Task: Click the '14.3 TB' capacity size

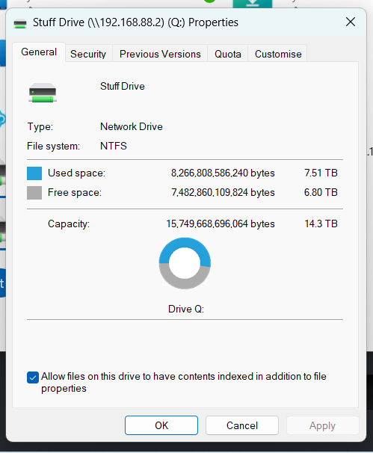Action: click(321, 224)
